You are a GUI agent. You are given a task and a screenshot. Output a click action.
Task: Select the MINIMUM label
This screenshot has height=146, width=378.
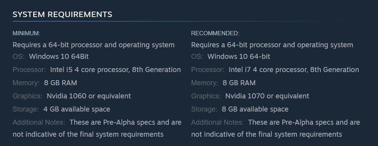[26, 34]
